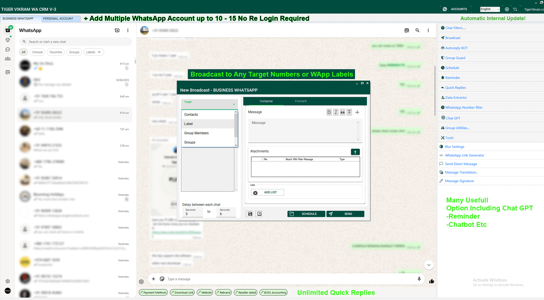544x300 pixels.
Task: Open WhatsApp sidebar menu three dots
Action: pyautogui.click(x=128, y=30)
